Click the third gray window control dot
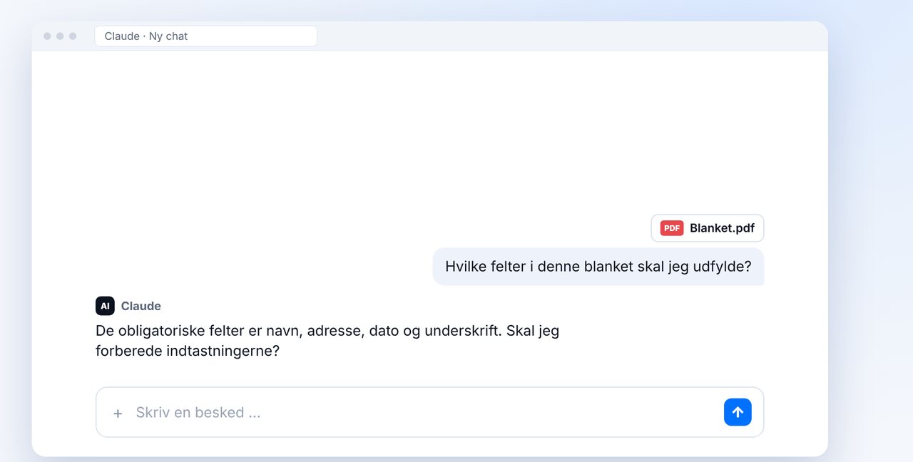This screenshot has height=462, width=913. (x=73, y=36)
